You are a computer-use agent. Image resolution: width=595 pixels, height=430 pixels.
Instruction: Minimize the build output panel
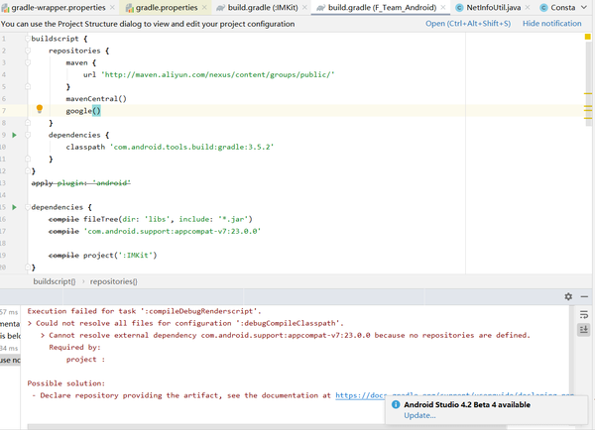click(x=584, y=296)
